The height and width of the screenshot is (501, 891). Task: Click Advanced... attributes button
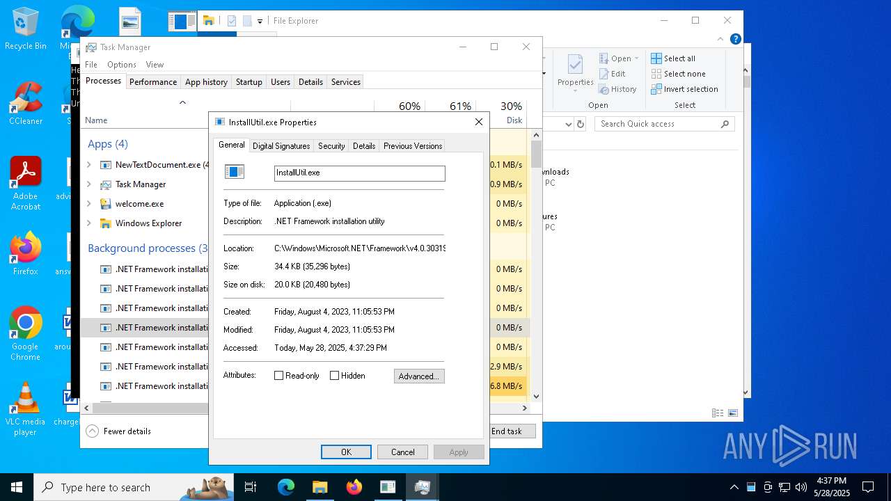[419, 376]
